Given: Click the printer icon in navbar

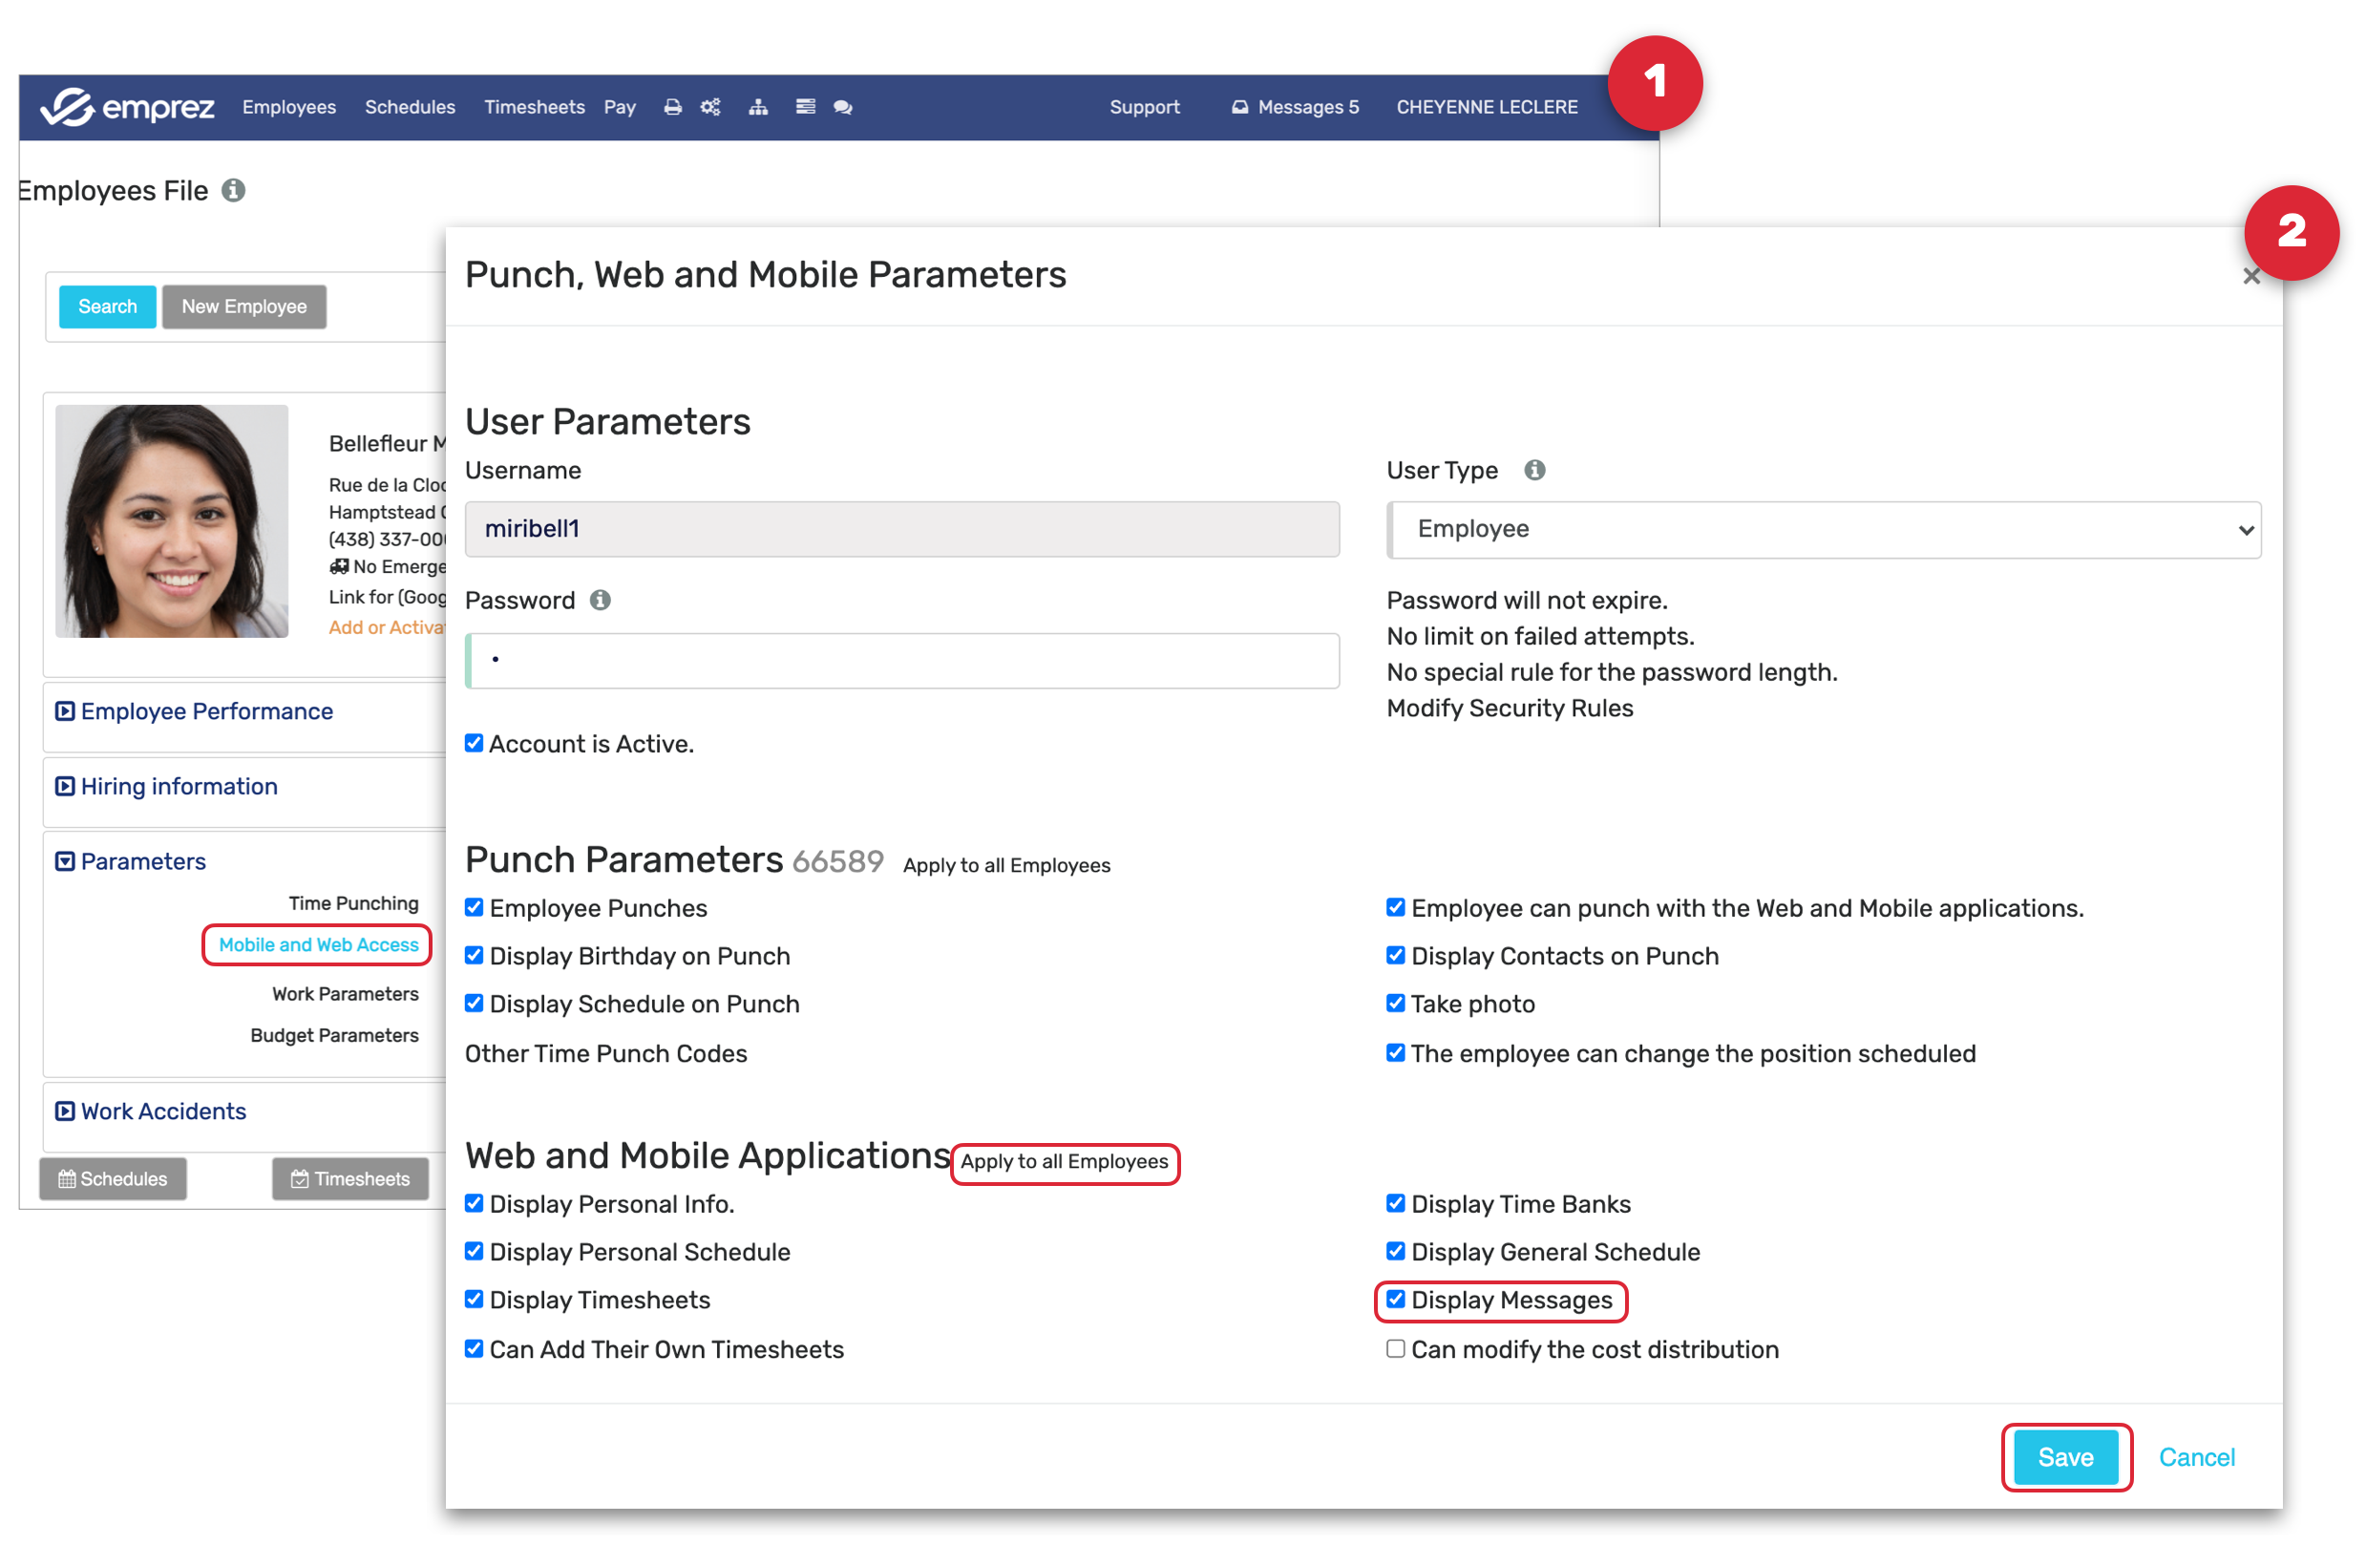Looking at the screenshot, I should click(673, 107).
